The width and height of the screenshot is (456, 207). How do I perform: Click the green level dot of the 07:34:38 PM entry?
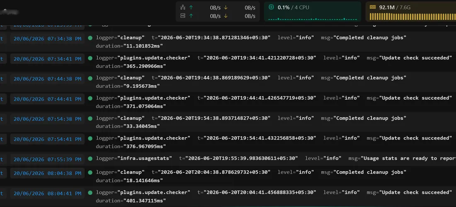(90, 38)
